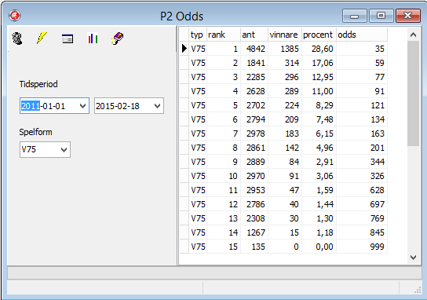Click the ant cell 2794
The image size is (427, 300).
click(254, 119)
